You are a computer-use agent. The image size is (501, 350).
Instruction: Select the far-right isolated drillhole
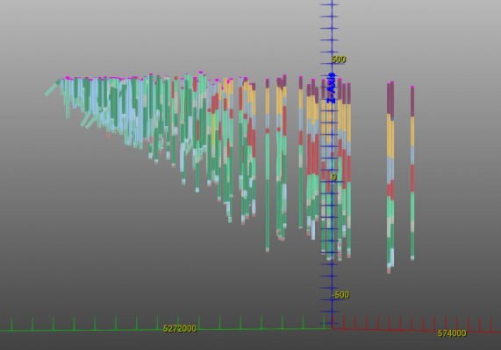[412, 173]
